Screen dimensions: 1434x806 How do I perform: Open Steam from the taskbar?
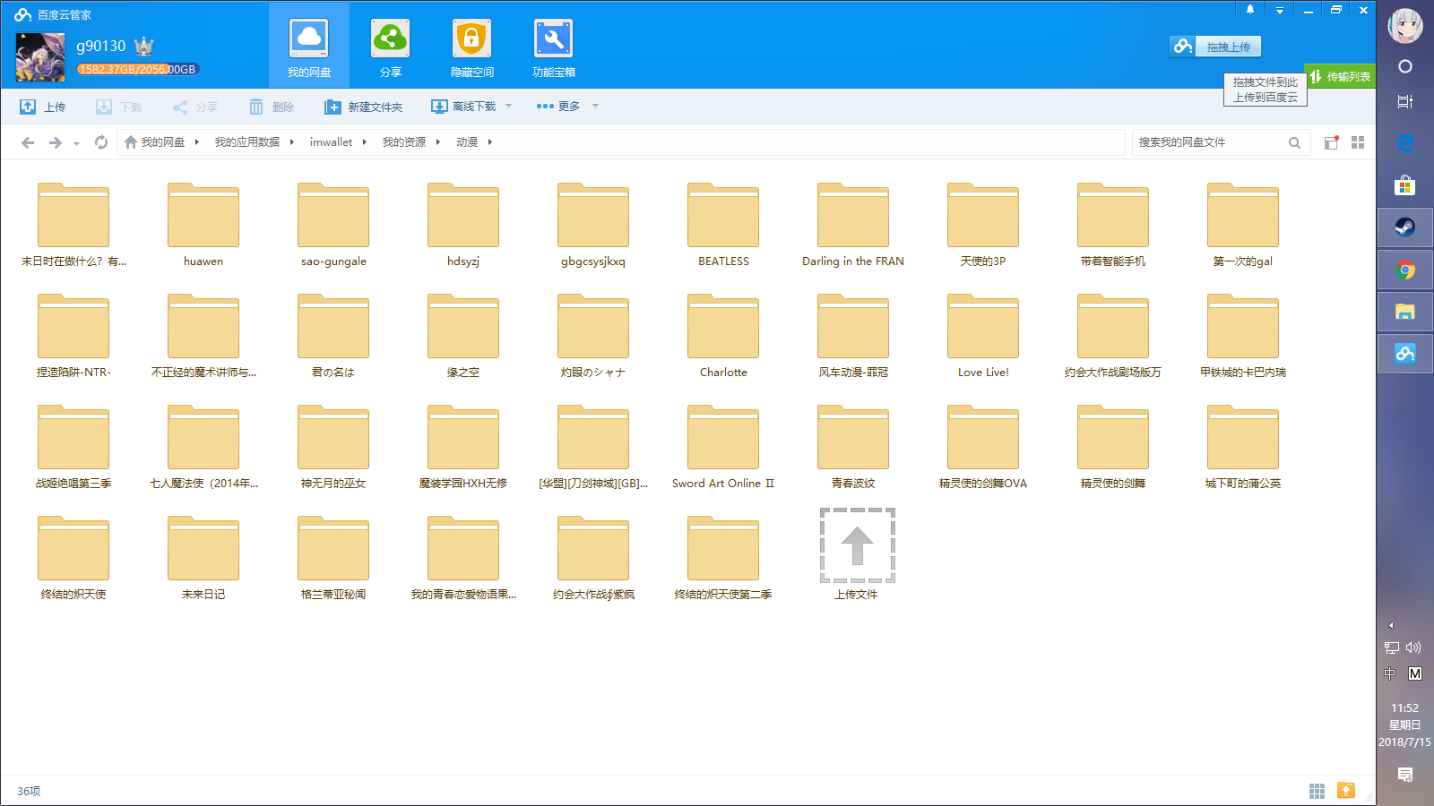(1404, 227)
